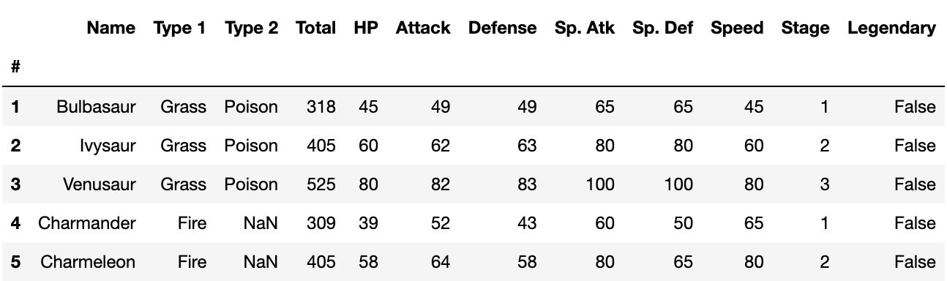Select Charmander's Total value 309
The image size is (947, 281).
point(321,223)
